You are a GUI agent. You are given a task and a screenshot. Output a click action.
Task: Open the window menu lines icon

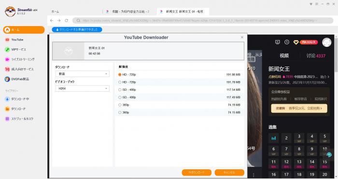point(317,4)
